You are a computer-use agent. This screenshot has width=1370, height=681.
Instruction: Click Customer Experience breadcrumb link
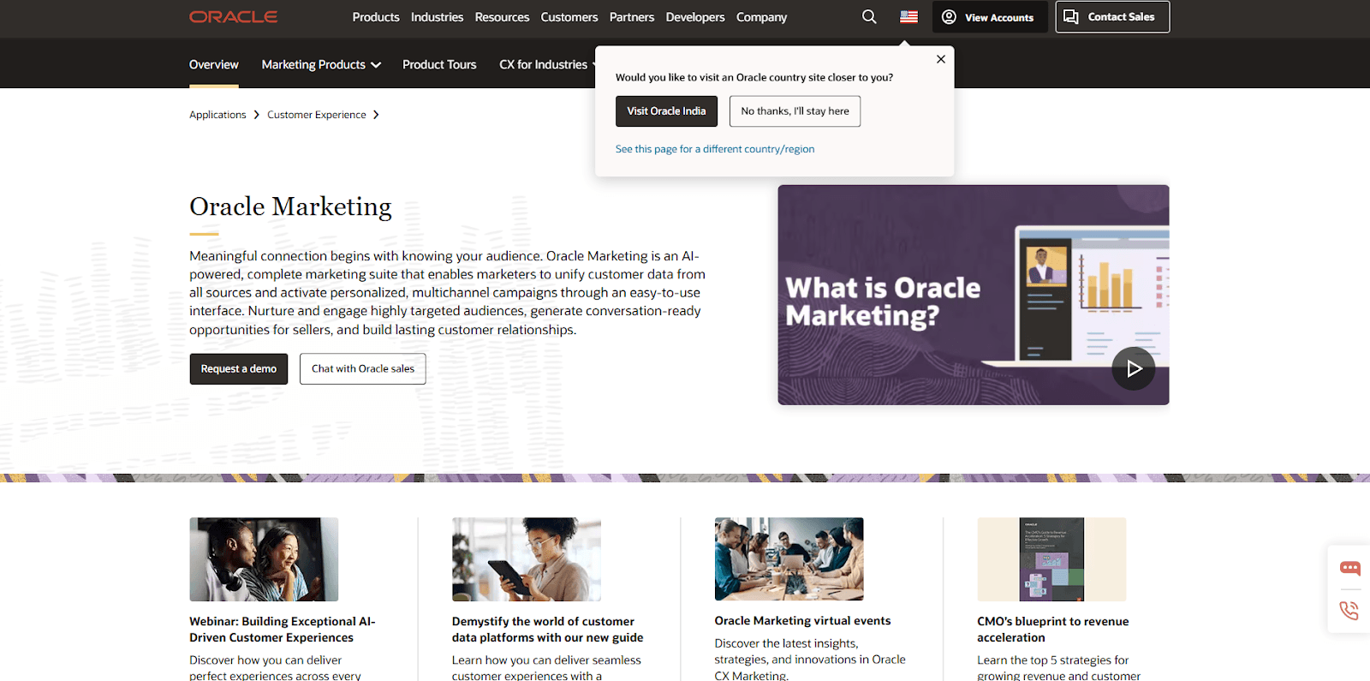tap(317, 115)
